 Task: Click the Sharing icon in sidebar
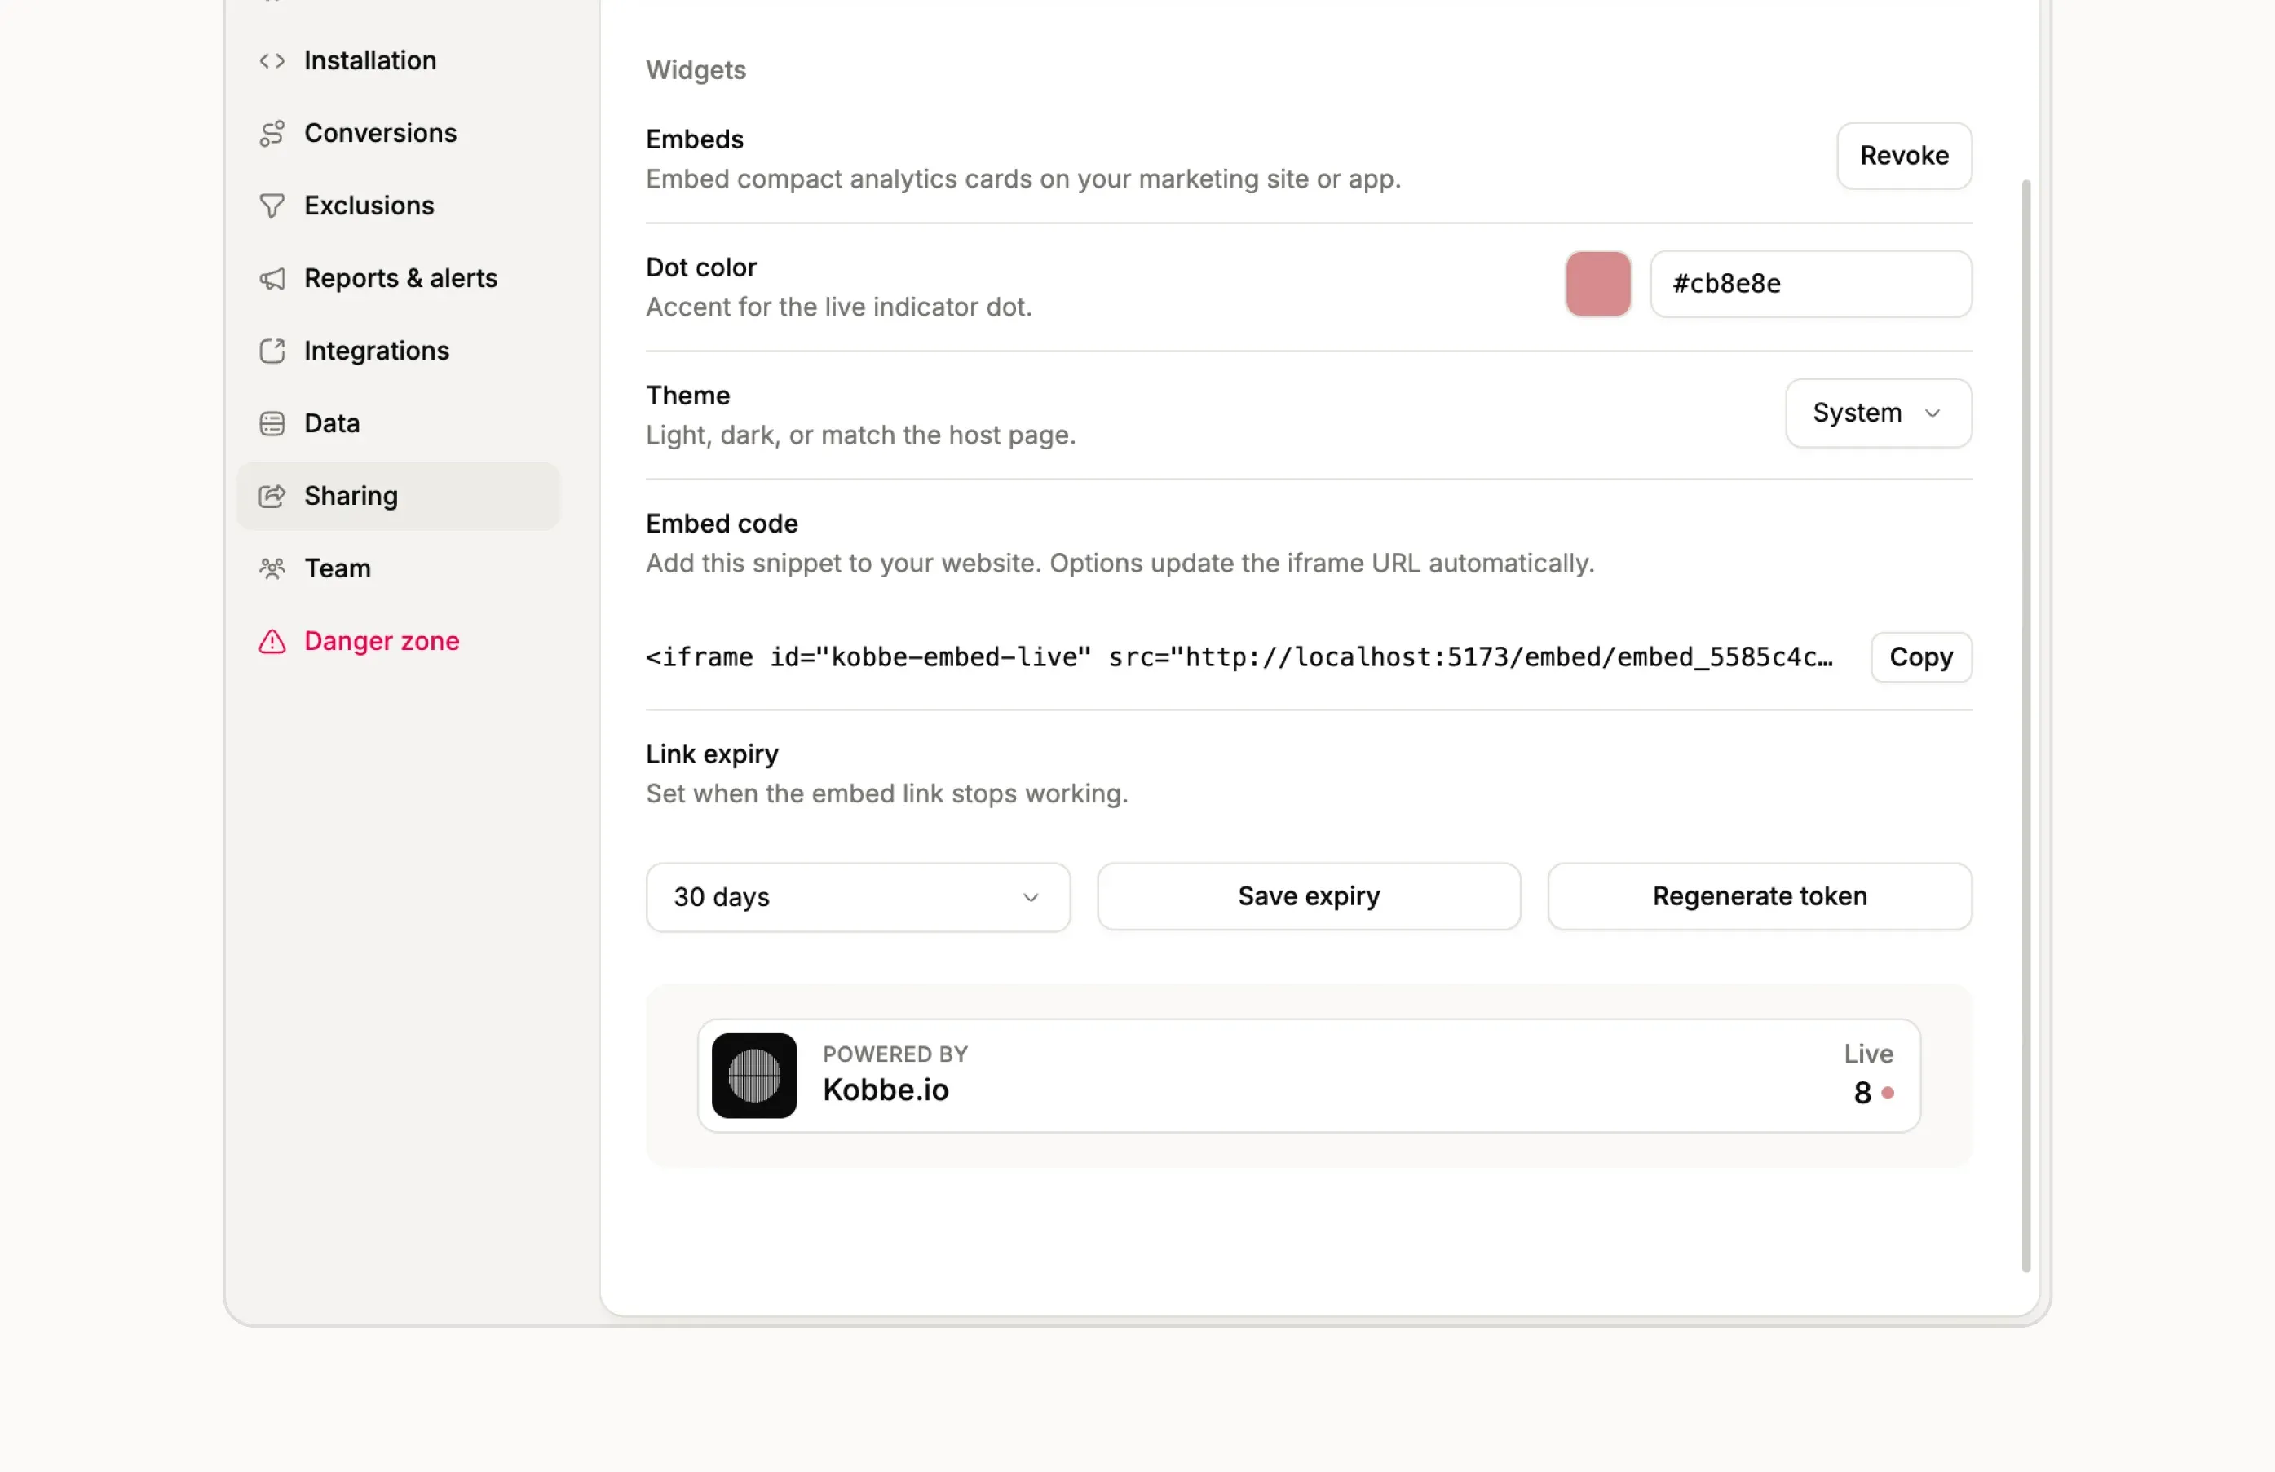pyautogui.click(x=272, y=496)
